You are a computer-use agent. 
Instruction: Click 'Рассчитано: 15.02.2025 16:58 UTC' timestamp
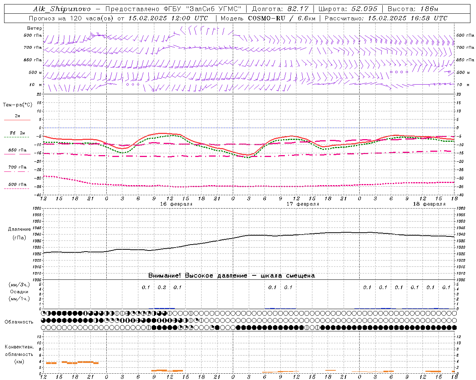386,18
